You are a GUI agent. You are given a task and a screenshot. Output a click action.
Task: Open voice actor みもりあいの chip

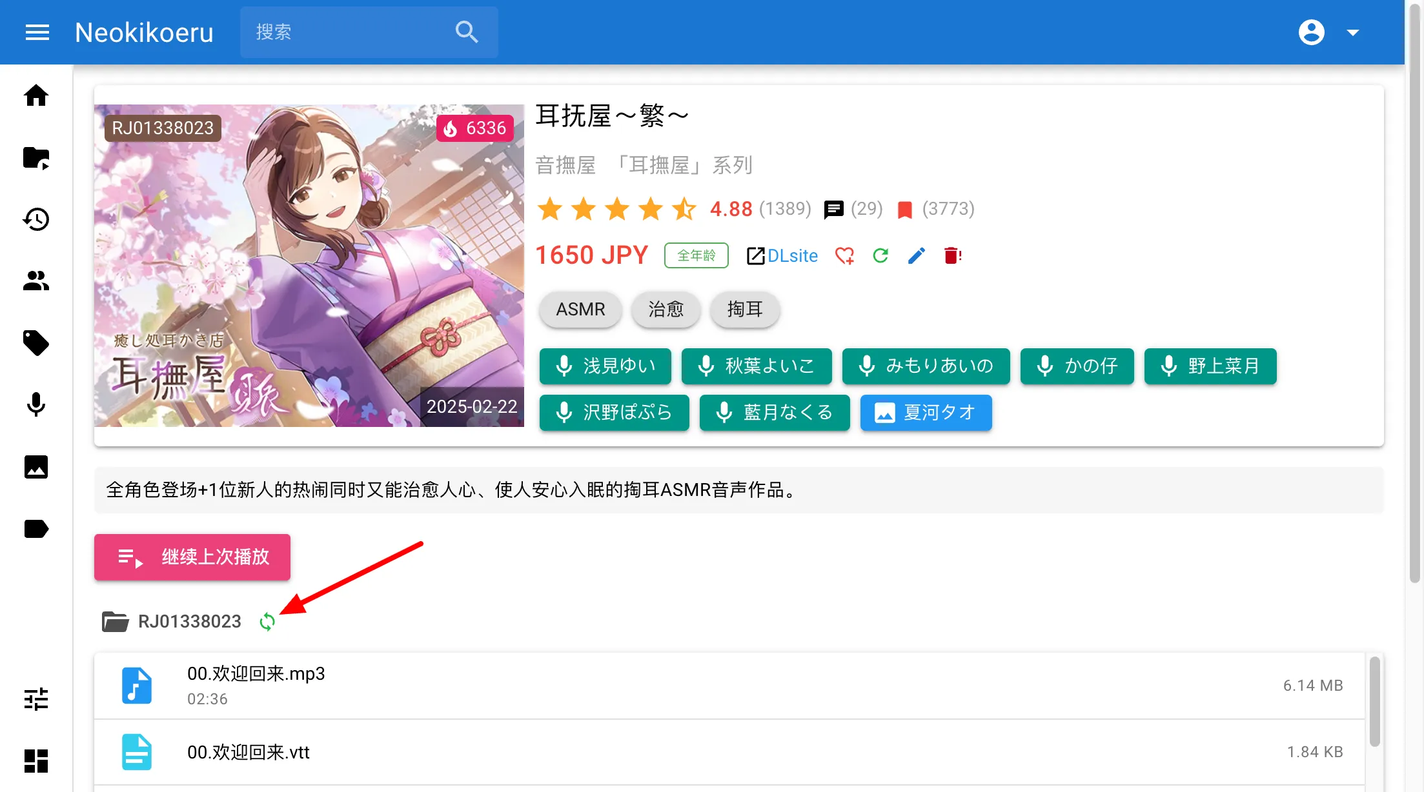click(x=926, y=366)
